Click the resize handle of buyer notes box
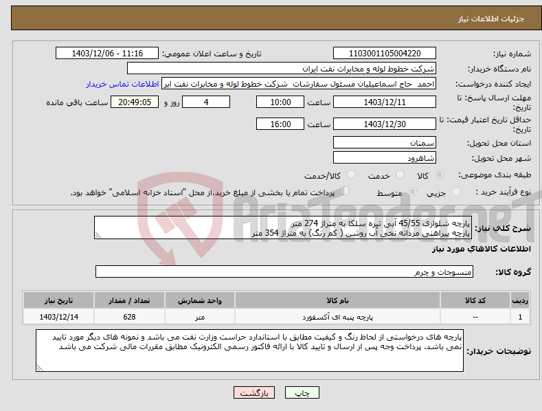Viewport: 542px width, 411px height. 40,368
